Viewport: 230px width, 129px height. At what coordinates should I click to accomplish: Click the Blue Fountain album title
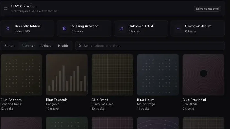click(57, 100)
